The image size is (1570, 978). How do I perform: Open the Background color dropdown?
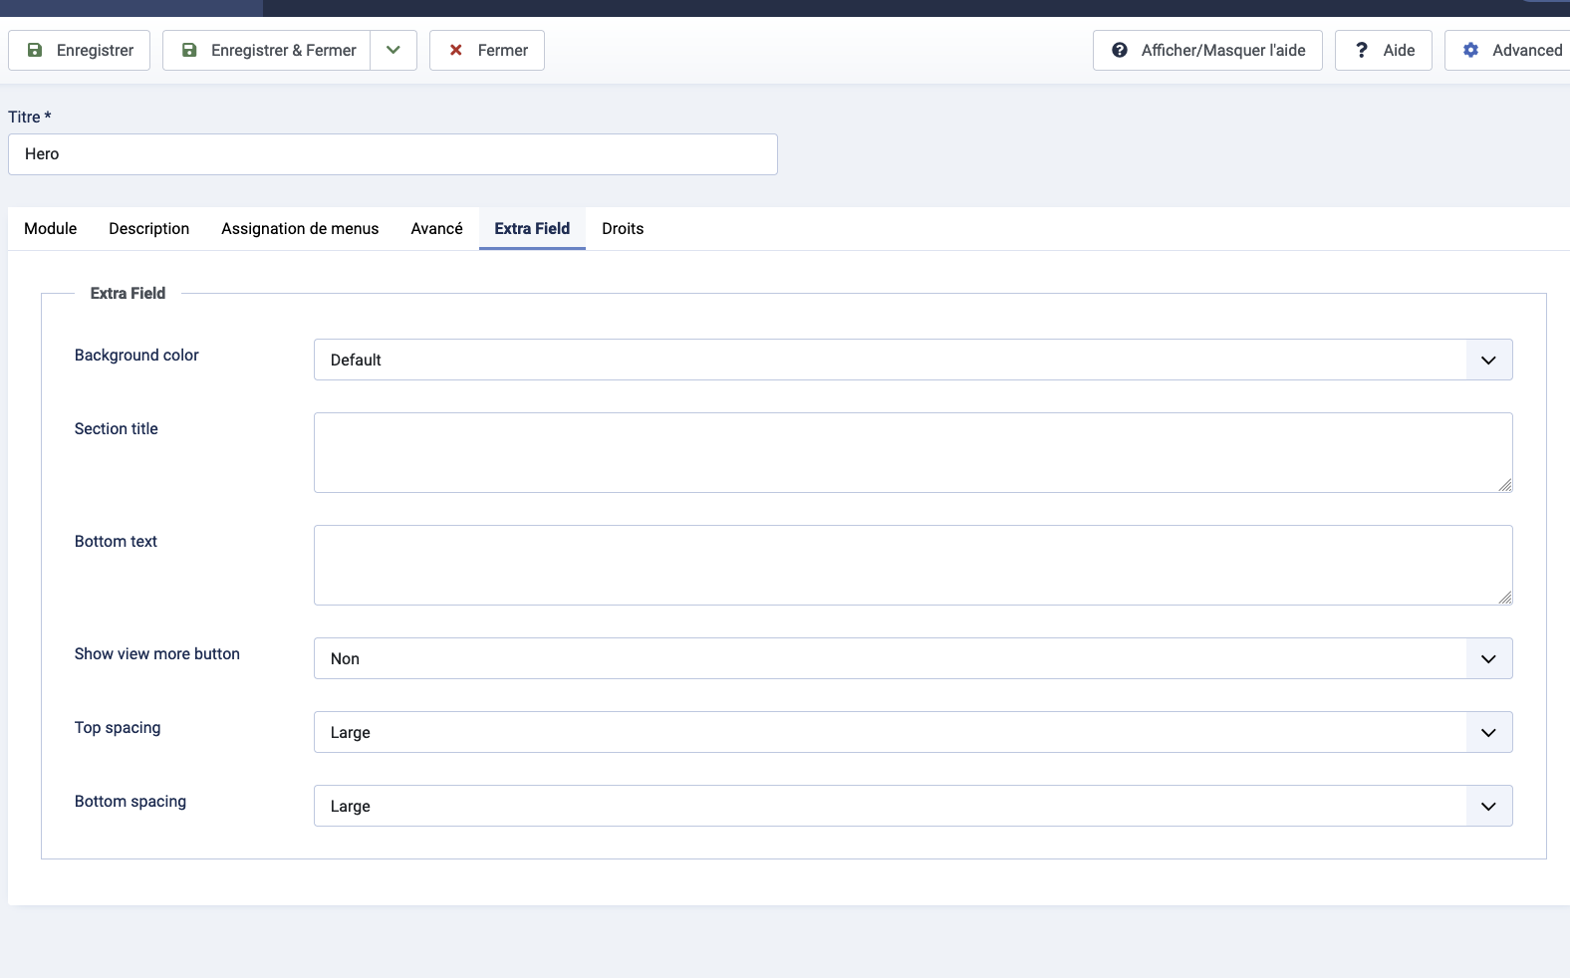click(x=913, y=360)
